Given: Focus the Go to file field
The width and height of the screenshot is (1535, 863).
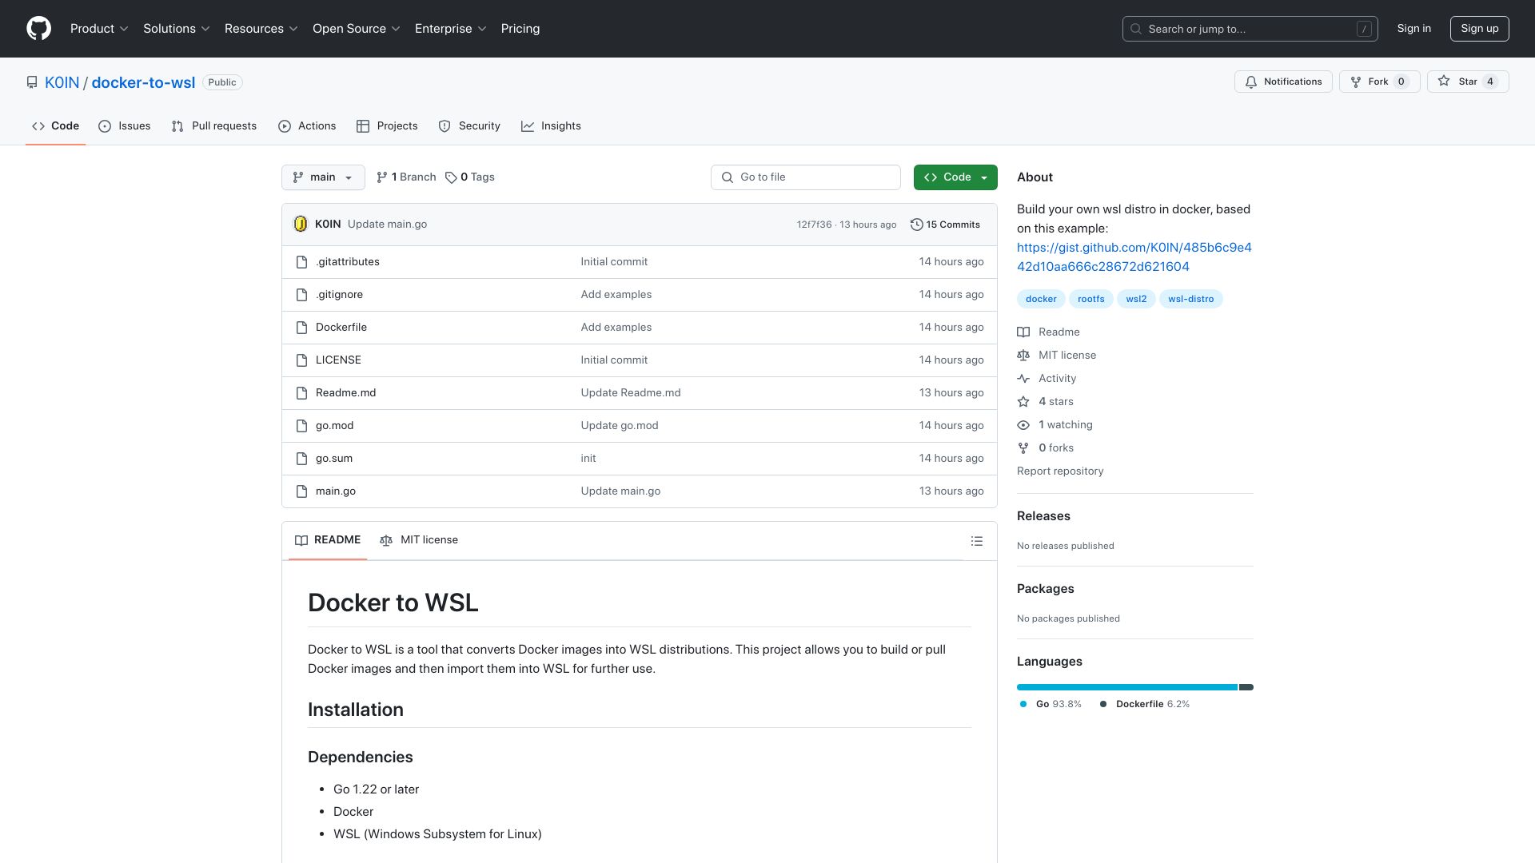Looking at the screenshot, I should 805,177.
